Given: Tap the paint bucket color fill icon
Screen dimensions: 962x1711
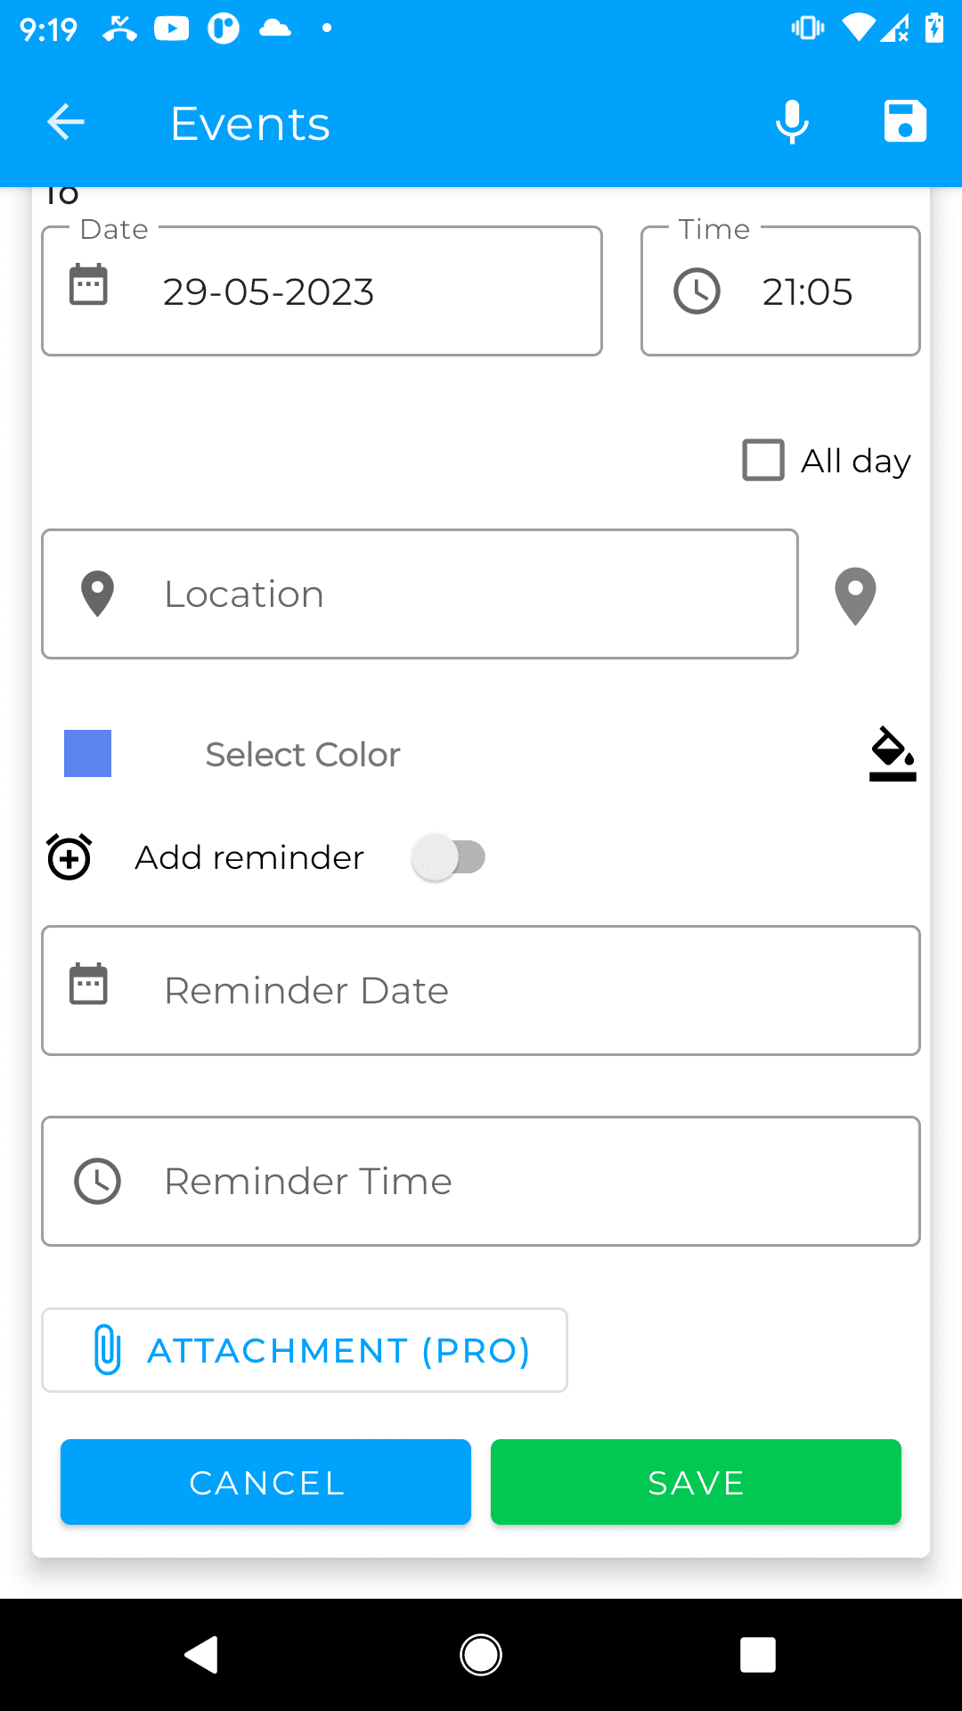Looking at the screenshot, I should point(893,754).
